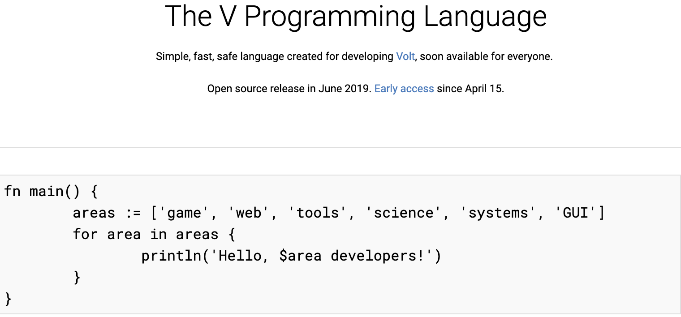Follow the Early access link
Screen dimensions: 681x317
click(x=404, y=89)
